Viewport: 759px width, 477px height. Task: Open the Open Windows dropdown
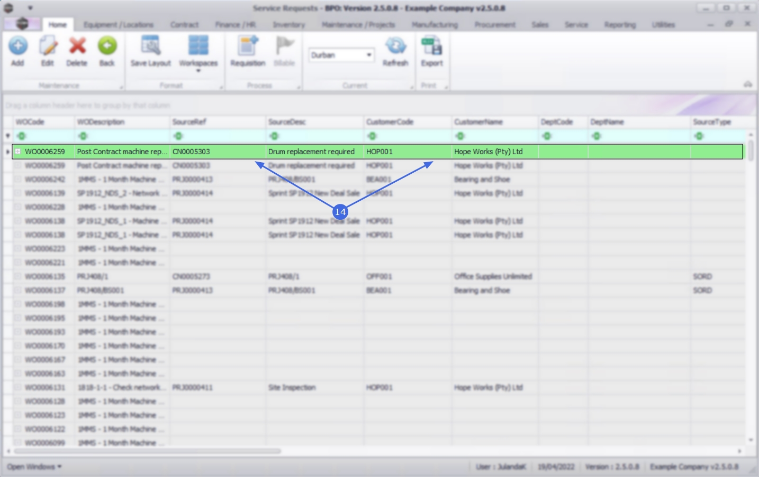pyautogui.click(x=34, y=466)
